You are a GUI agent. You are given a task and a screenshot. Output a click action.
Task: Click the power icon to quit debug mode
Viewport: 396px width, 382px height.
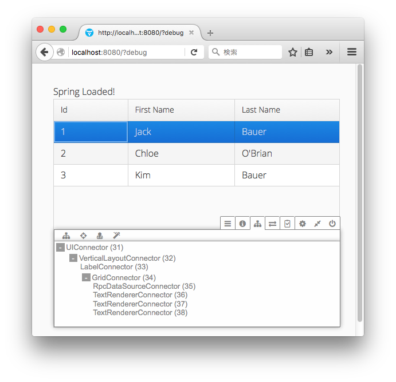[332, 224]
